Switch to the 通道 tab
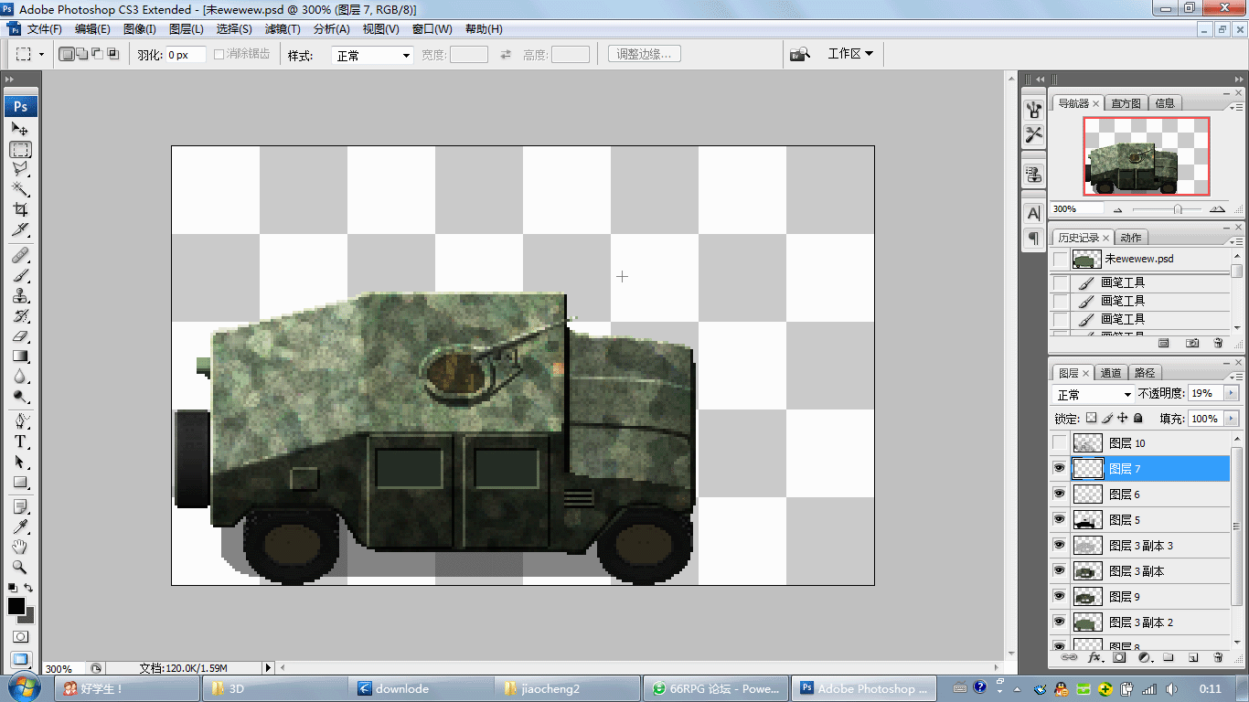Viewport: 1249px width, 702px height. [1111, 373]
